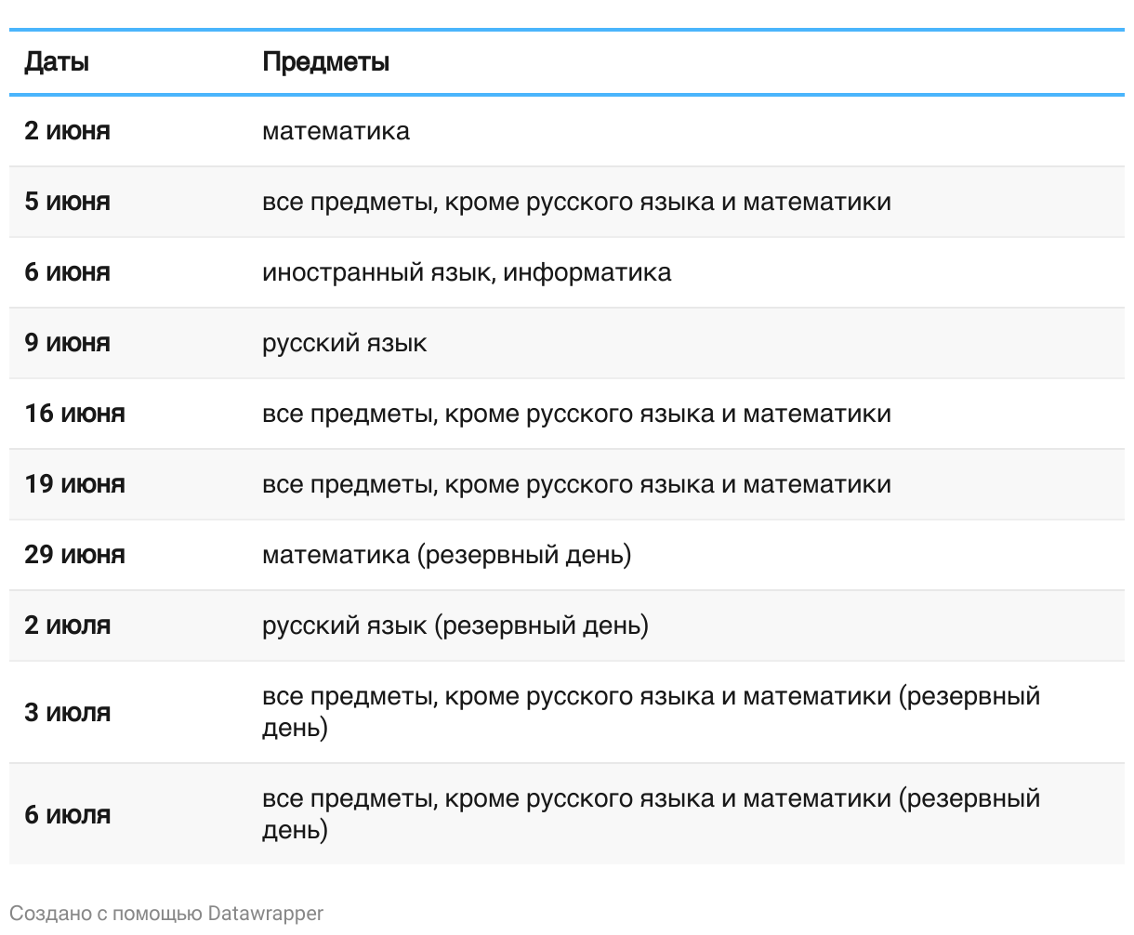1134x935 pixels.
Task: Click математика (резервный день) cell
Action: (x=446, y=555)
